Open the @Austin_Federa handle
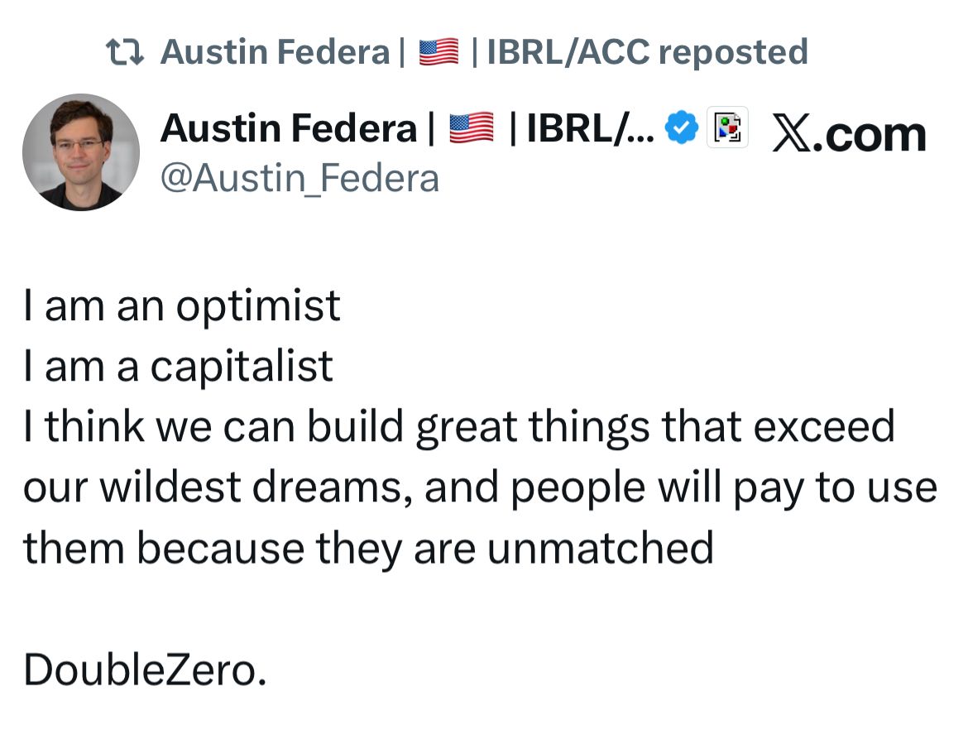This screenshot has width=968, height=730. (299, 178)
